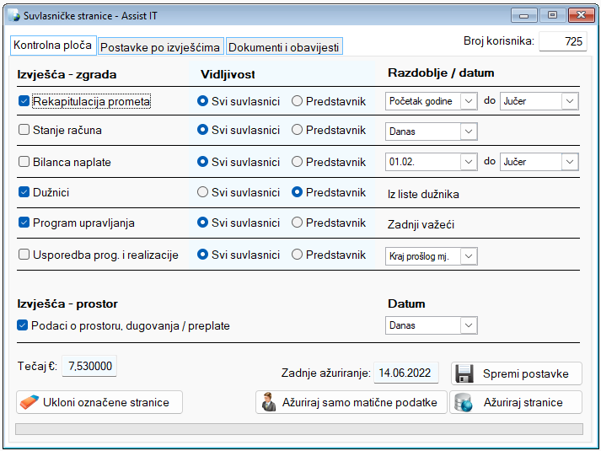Select Svi suvlasnici for the Dužnici row
Screen dimensions: 601x451
(x=202, y=192)
